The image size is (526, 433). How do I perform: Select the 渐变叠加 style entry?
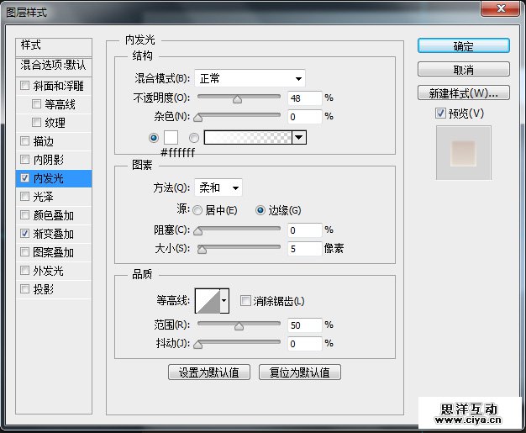coord(54,234)
